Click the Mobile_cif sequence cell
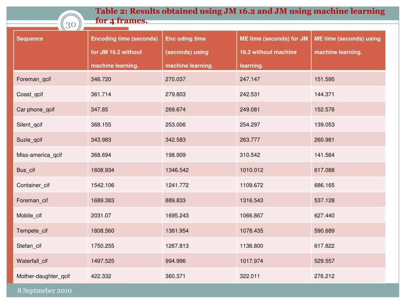 coord(29,216)
